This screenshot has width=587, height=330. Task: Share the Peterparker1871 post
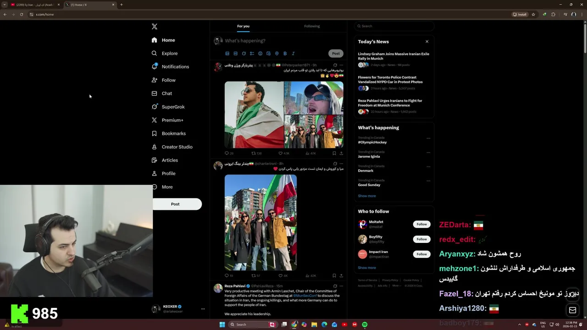(341, 154)
